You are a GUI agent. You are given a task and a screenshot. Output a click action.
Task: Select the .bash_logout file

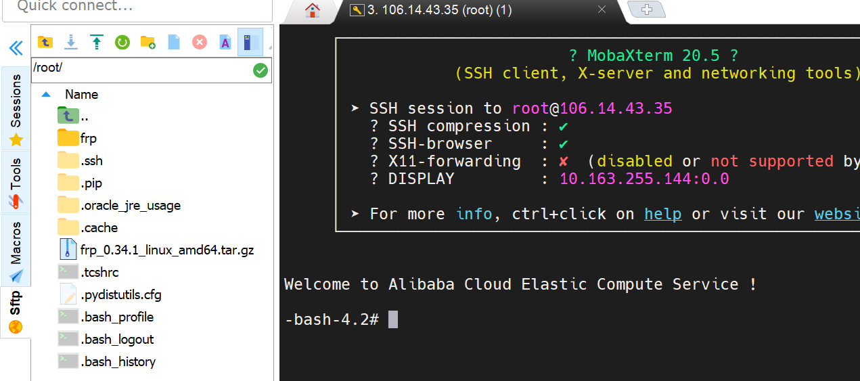(106, 339)
